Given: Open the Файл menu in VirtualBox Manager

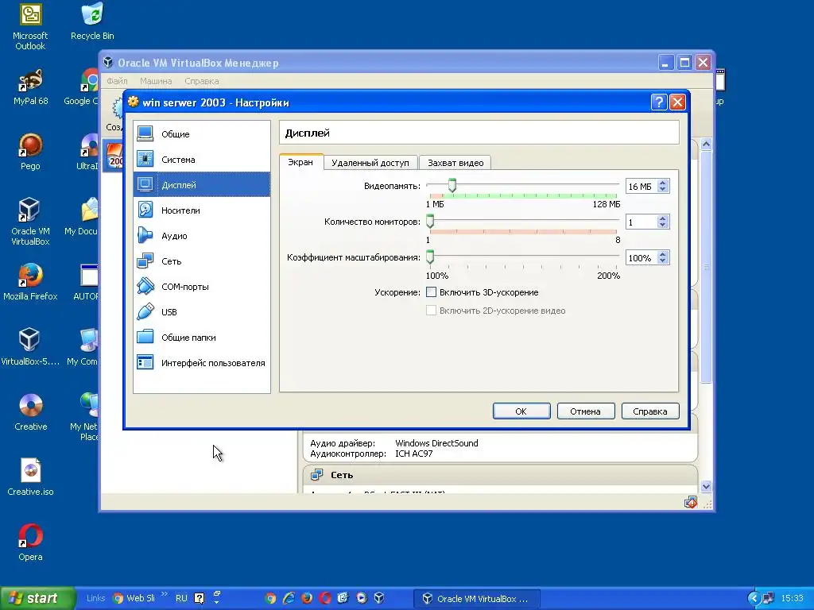Looking at the screenshot, I should click(117, 81).
